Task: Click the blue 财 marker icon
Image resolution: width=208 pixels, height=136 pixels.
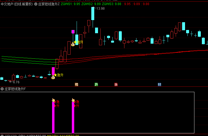Action: click(x=159, y=84)
